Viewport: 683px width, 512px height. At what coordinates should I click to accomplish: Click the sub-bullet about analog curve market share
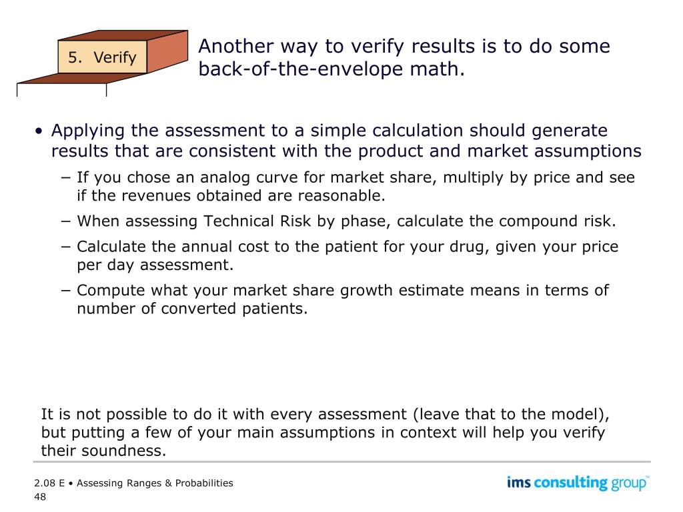click(x=356, y=187)
